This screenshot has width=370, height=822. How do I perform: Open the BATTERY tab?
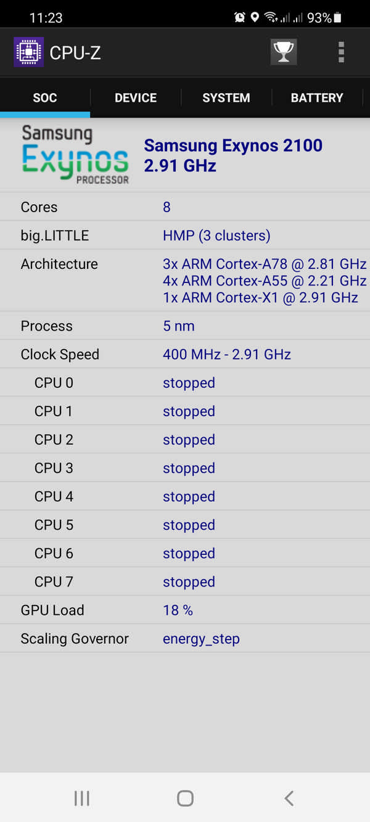[317, 97]
